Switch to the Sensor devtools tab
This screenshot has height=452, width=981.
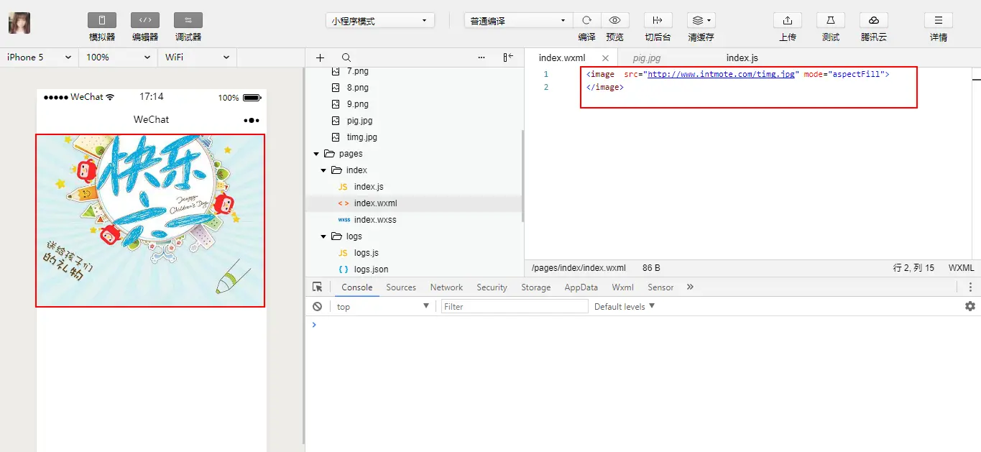click(660, 287)
